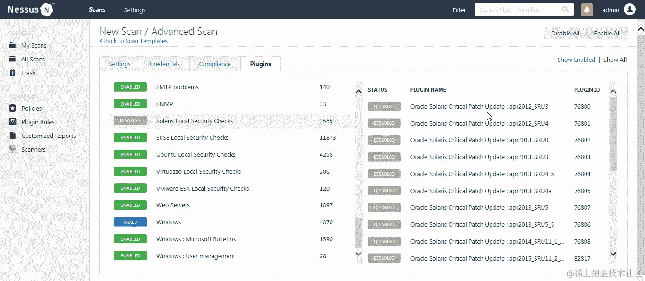Click the admin username label

pyautogui.click(x=611, y=10)
